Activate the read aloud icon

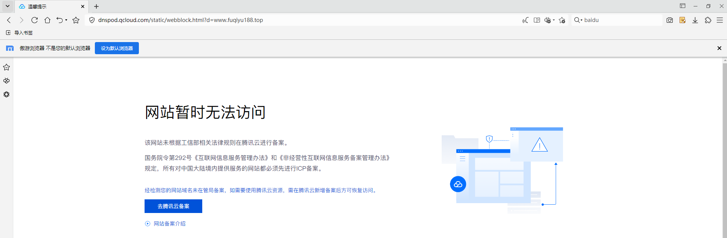[x=526, y=20]
